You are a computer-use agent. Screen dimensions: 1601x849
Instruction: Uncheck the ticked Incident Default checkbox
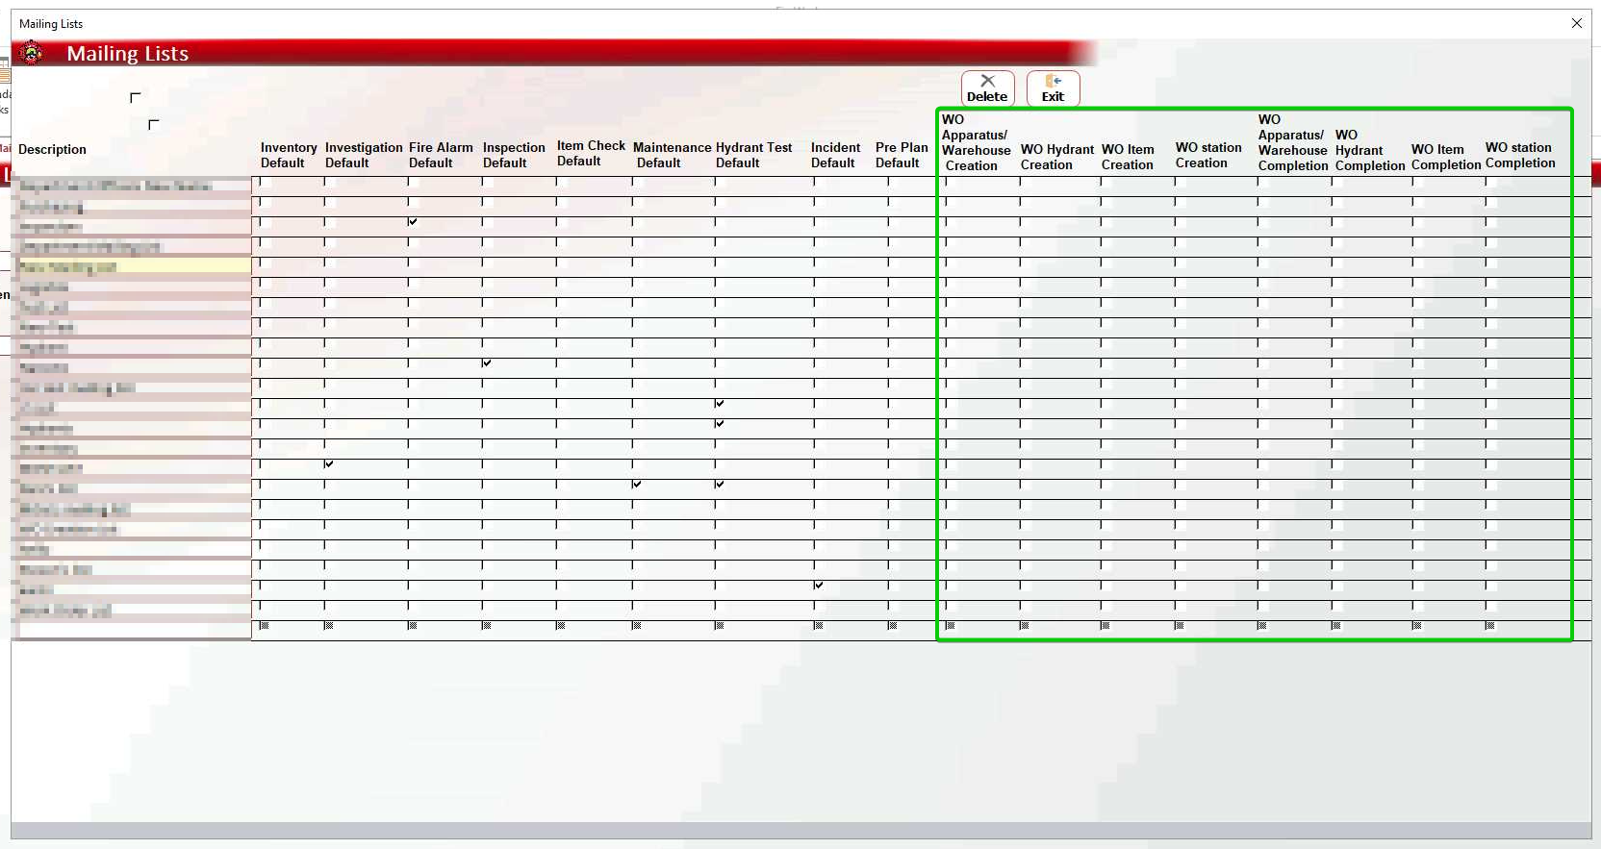point(819,586)
